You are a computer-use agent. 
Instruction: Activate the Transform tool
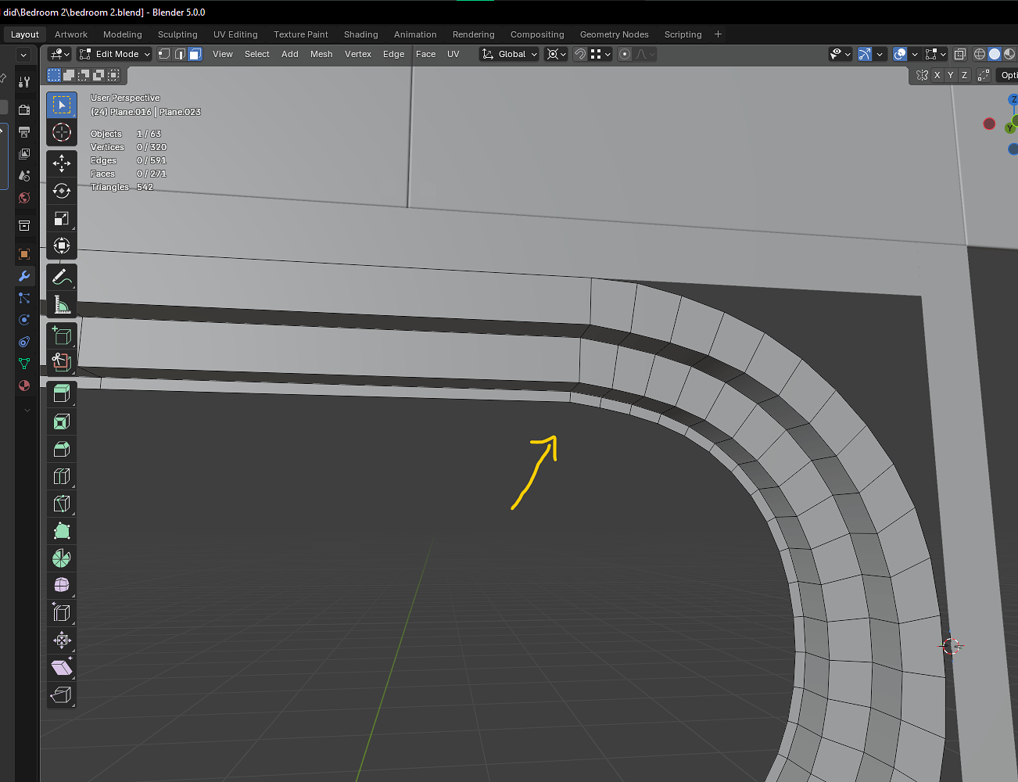(62, 246)
